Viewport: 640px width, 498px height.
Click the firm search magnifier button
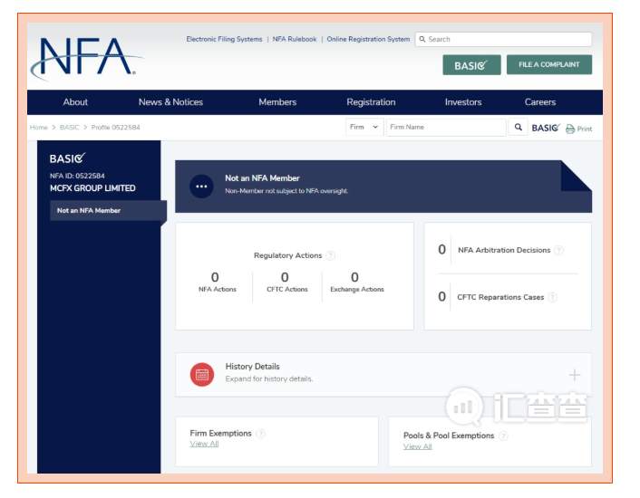[x=518, y=127]
